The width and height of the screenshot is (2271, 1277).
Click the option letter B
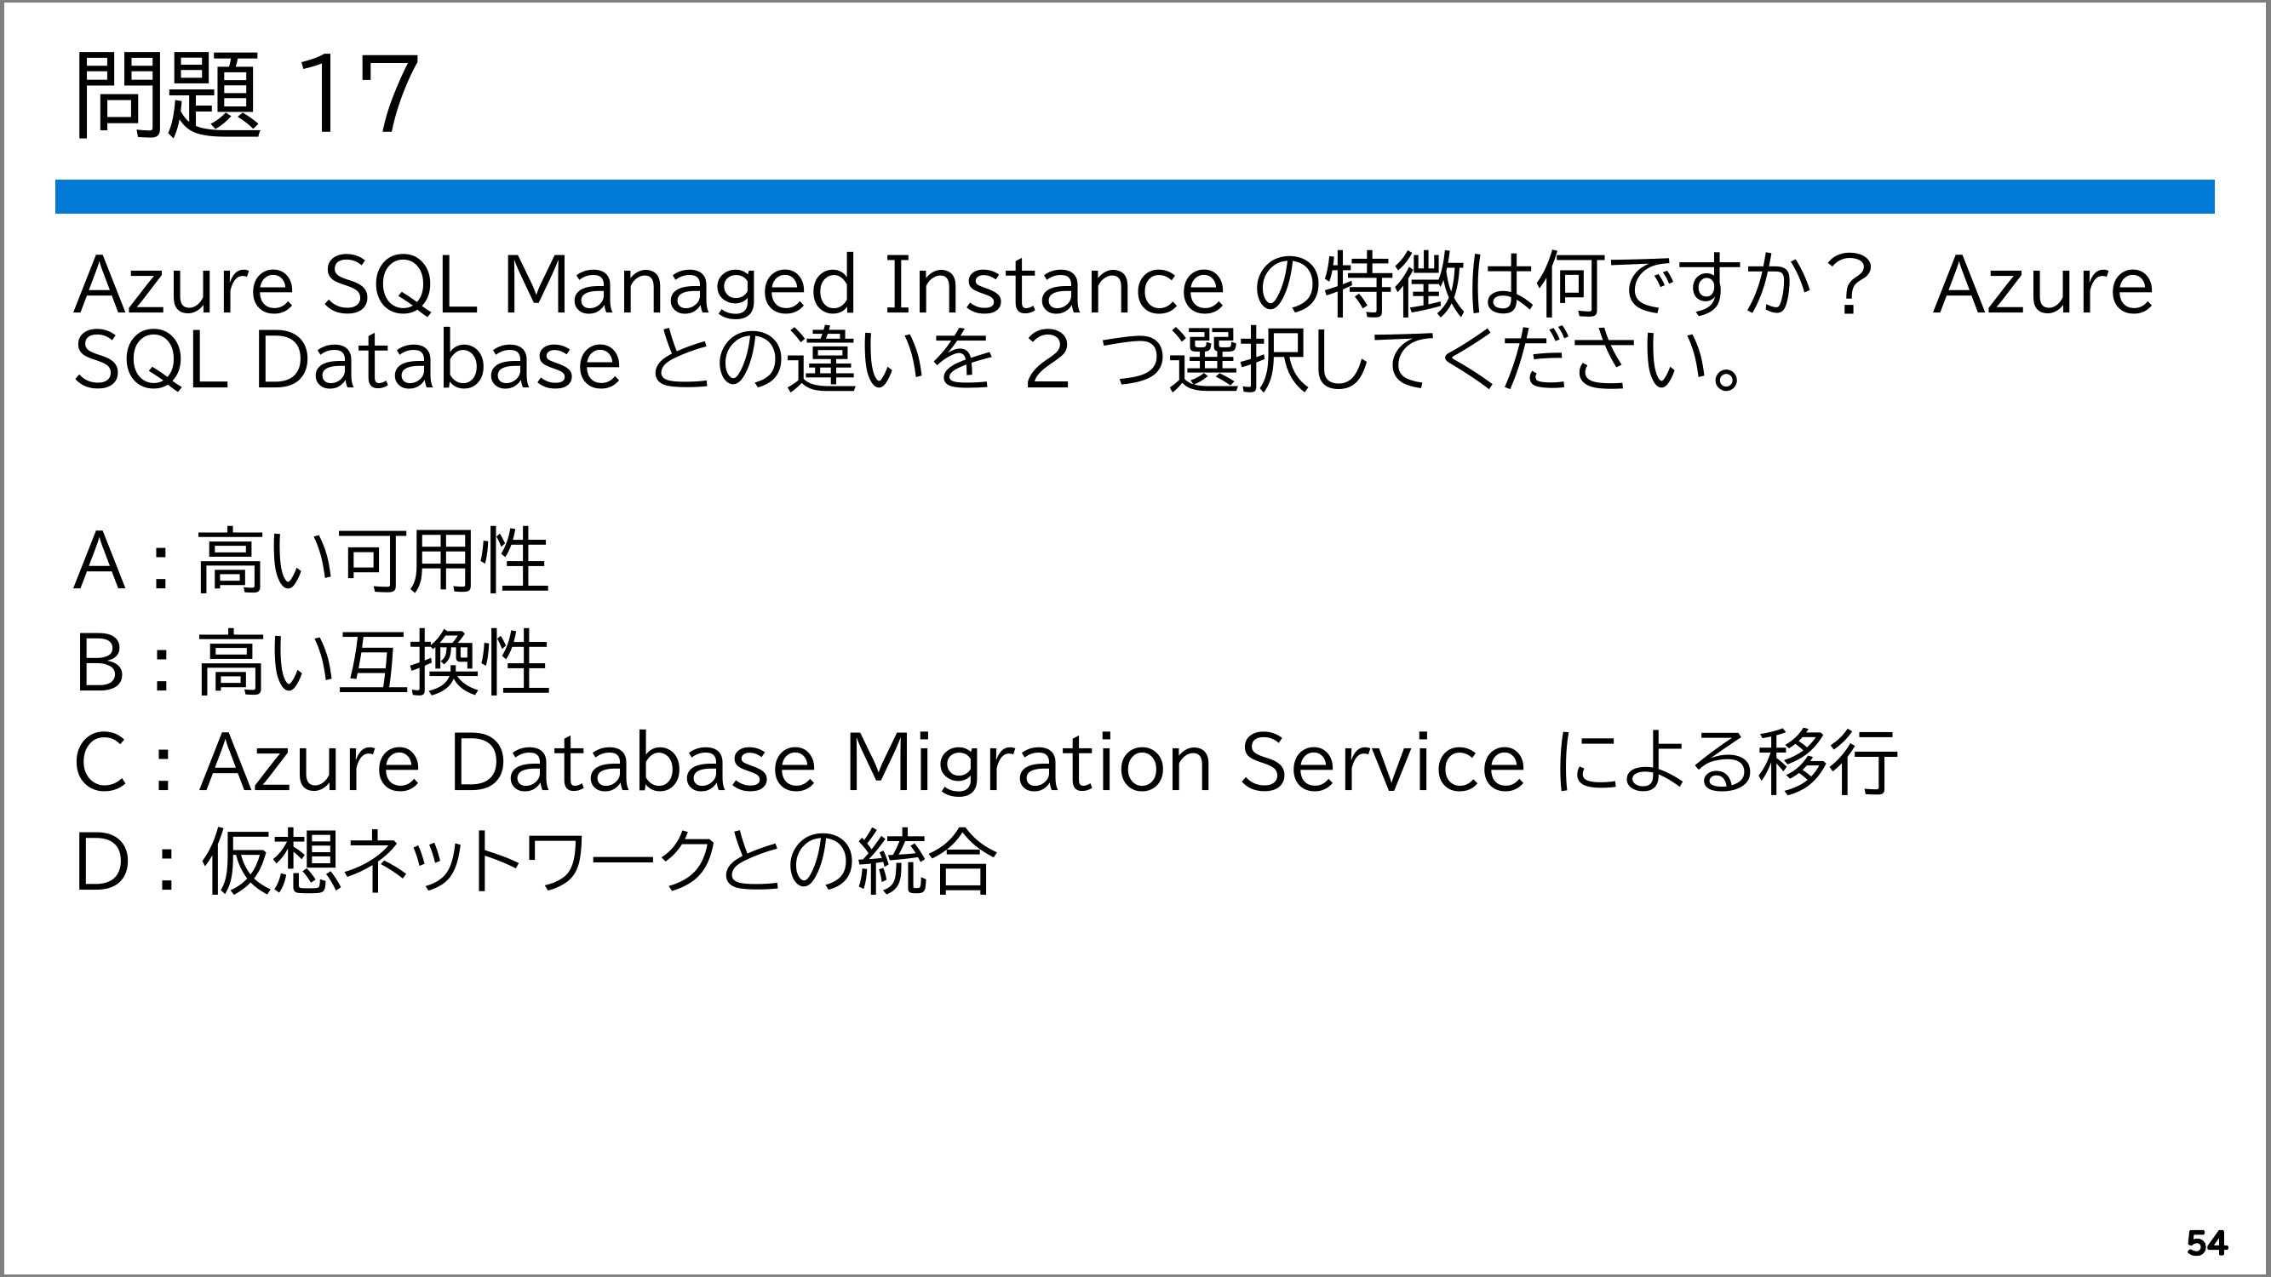click(99, 662)
